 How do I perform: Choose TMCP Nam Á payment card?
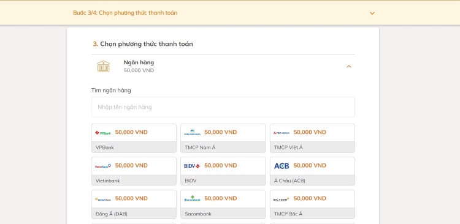pos(223,138)
